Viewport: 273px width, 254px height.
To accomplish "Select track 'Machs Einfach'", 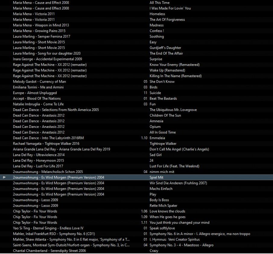I will (x=161, y=189).
